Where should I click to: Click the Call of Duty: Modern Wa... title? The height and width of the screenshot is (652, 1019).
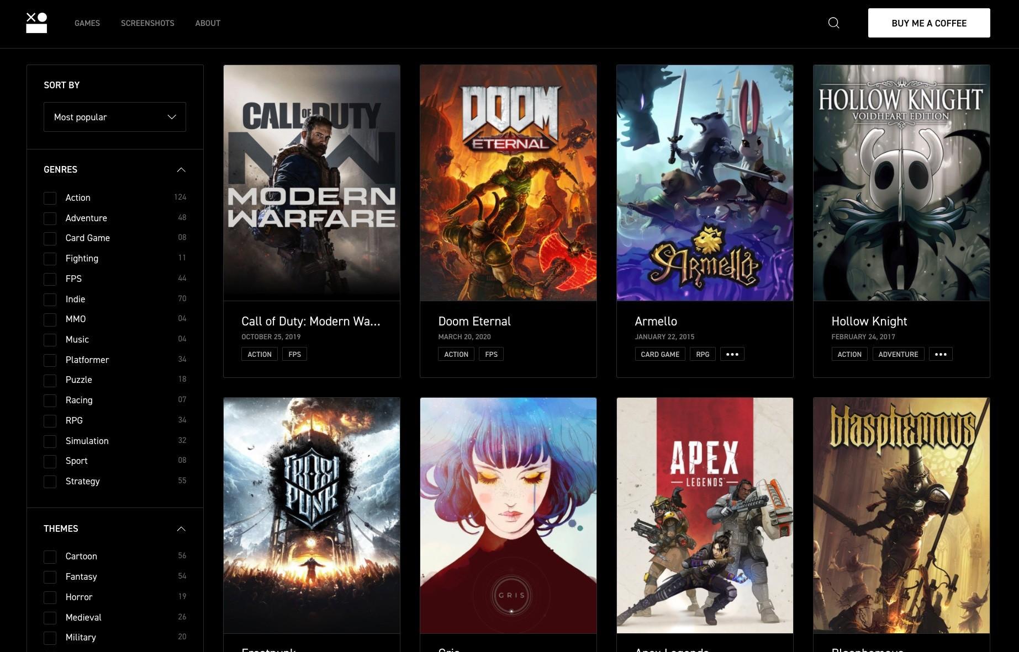pyautogui.click(x=311, y=321)
